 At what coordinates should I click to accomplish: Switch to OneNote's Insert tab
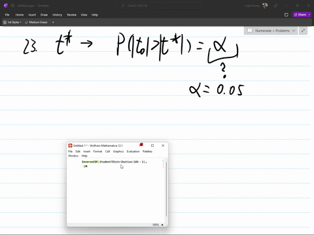coord(32,15)
